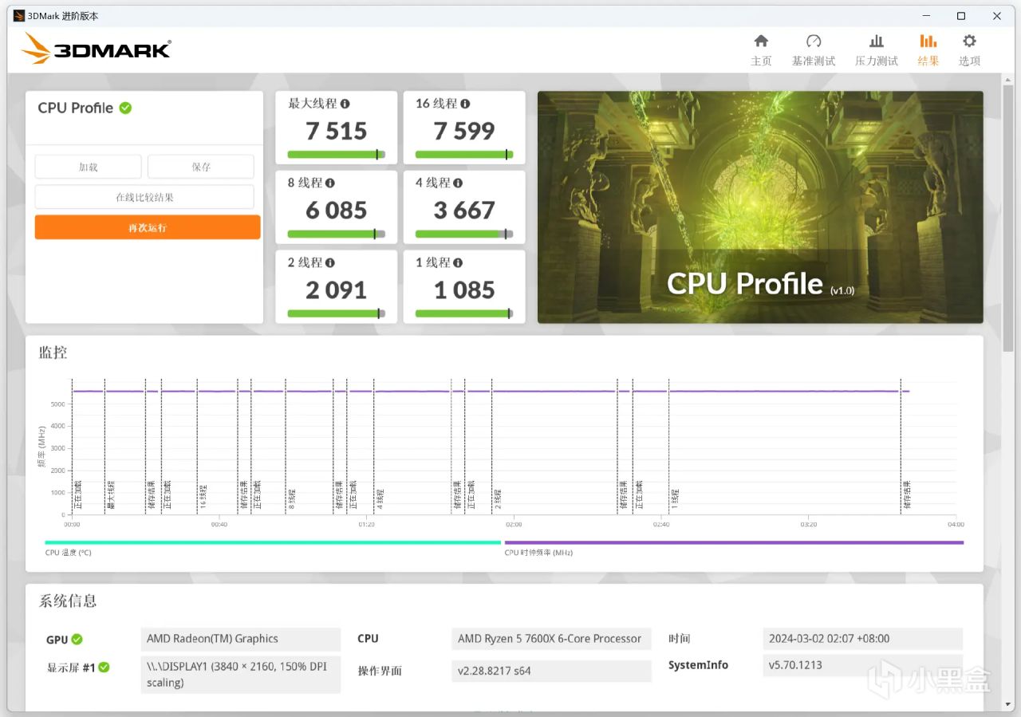Show info for the 8 线程 score

330,183
